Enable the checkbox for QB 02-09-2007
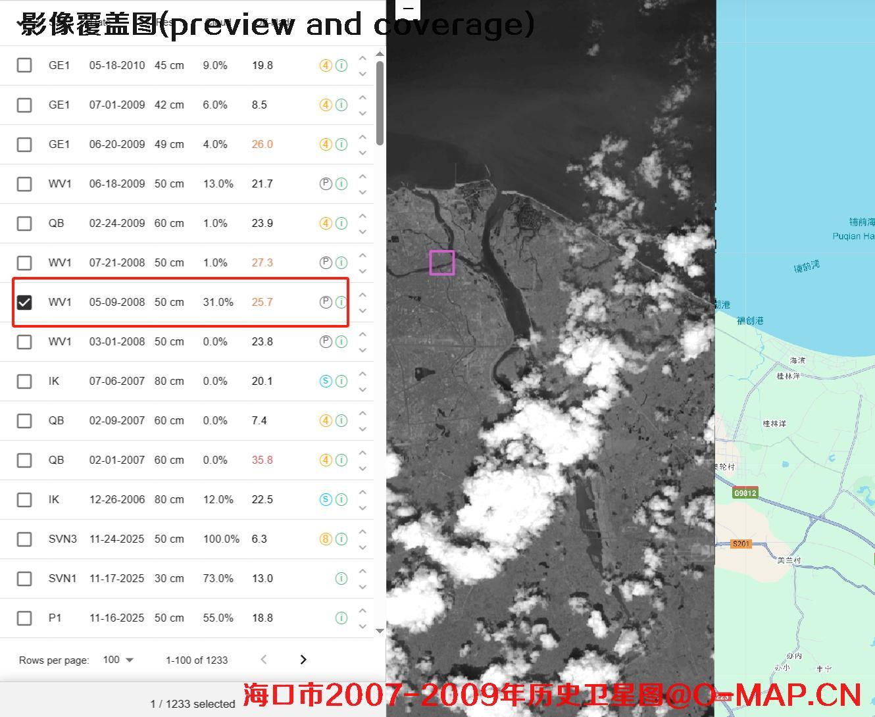This screenshot has width=875, height=717. [24, 420]
